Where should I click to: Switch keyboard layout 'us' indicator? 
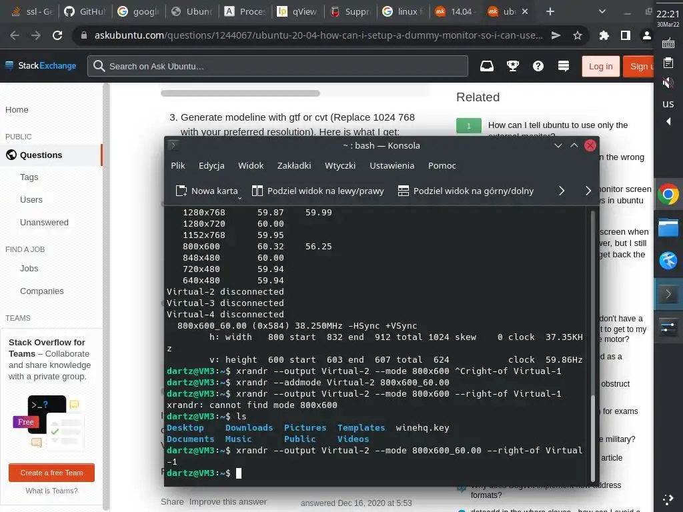click(668, 103)
